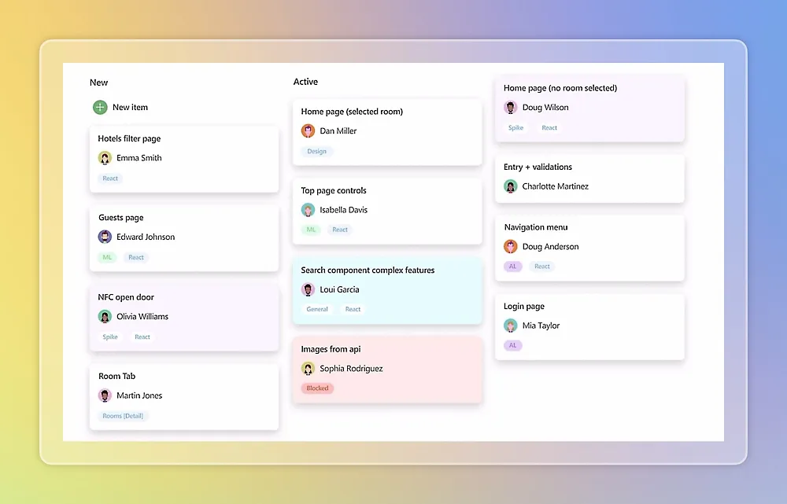787x504 pixels.
Task: Click Emma Smith's avatar icon
Action: pos(105,158)
